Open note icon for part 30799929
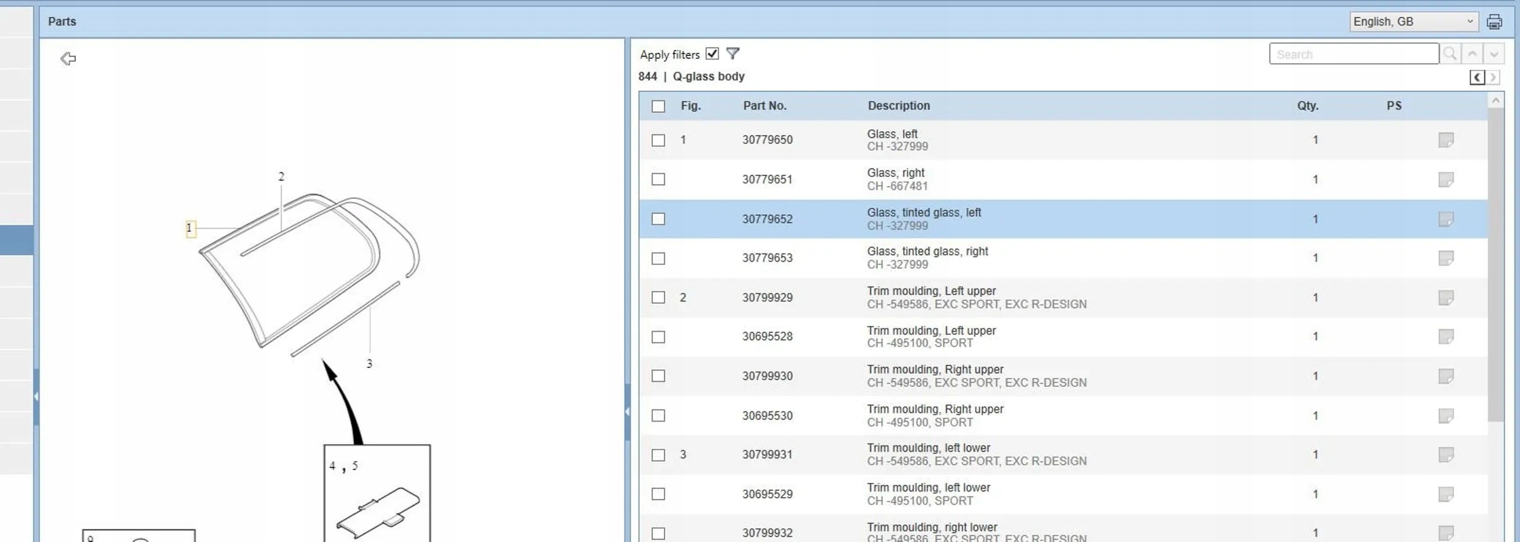 [x=1446, y=297]
